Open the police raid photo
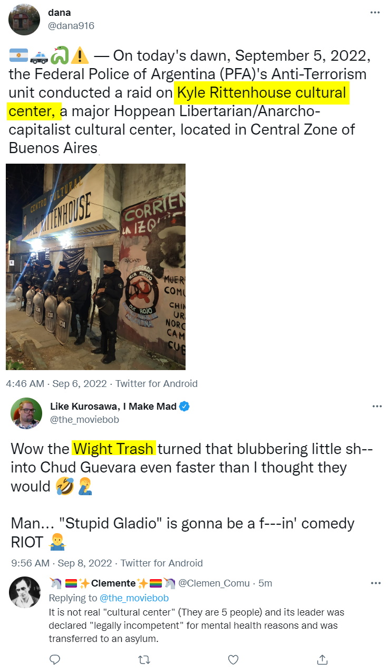The height and width of the screenshot is (671, 388). click(x=95, y=267)
